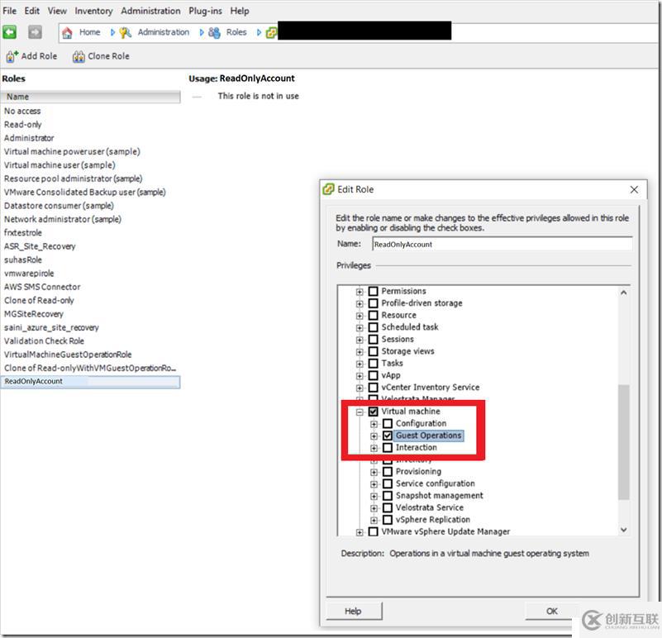Click the Clone Role toolbar icon
Screen dimensions: 662x638
[x=79, y=56]
